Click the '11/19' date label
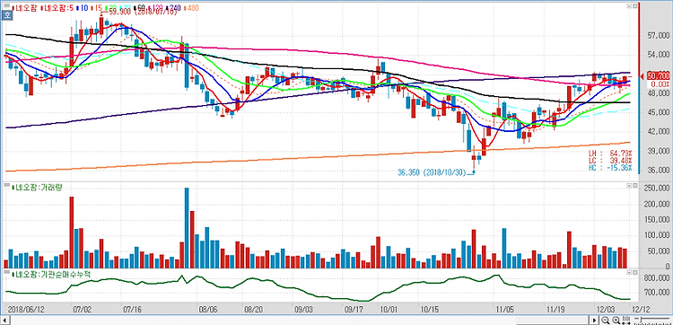Screen dimensions: 673x325 point(555,309)
